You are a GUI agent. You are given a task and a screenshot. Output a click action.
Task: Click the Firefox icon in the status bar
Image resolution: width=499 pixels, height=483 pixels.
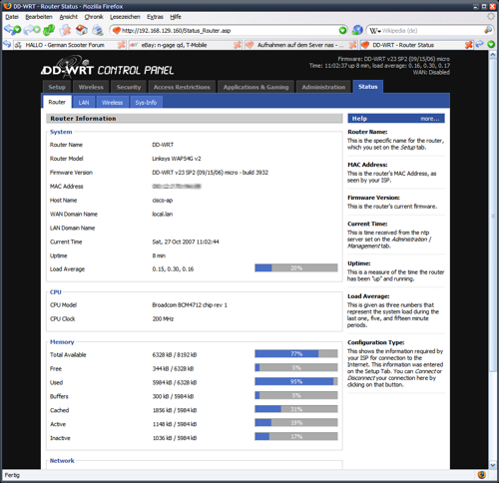(481, 475)
